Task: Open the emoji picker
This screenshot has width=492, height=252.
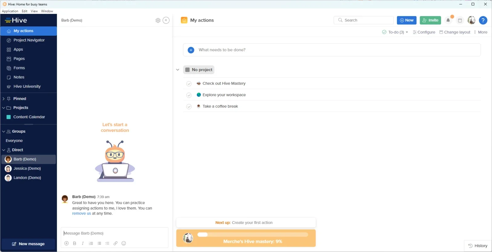Action: point(124,243)
